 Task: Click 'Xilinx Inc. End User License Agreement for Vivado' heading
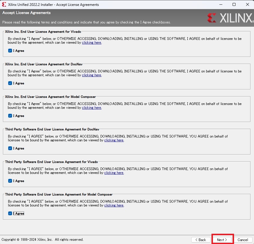point(43,32)
